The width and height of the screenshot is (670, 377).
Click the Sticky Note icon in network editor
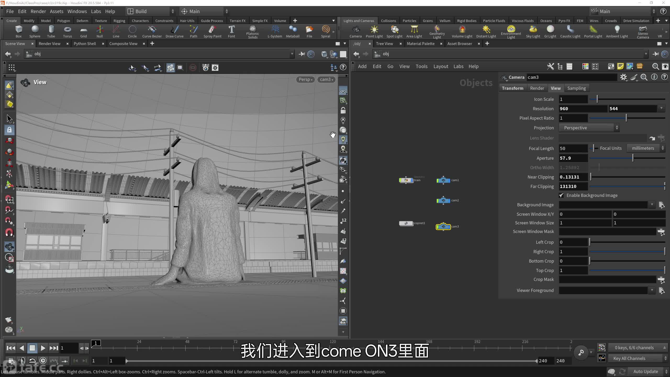click(x=620, y=66)
